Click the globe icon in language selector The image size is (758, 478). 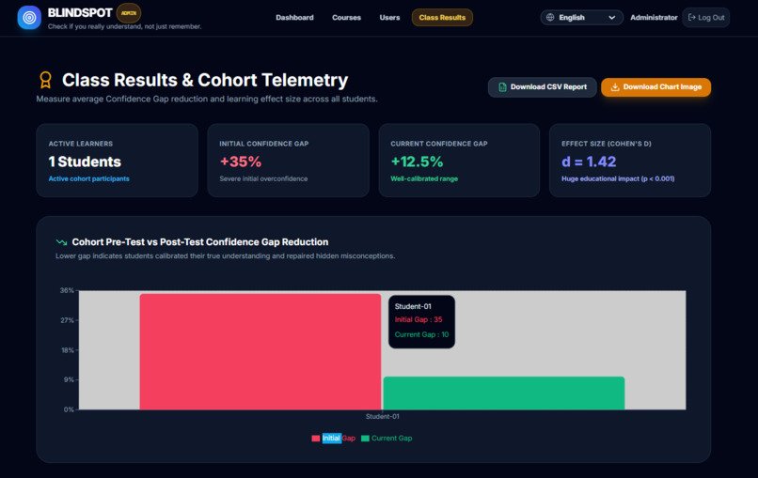coord(550,18)
